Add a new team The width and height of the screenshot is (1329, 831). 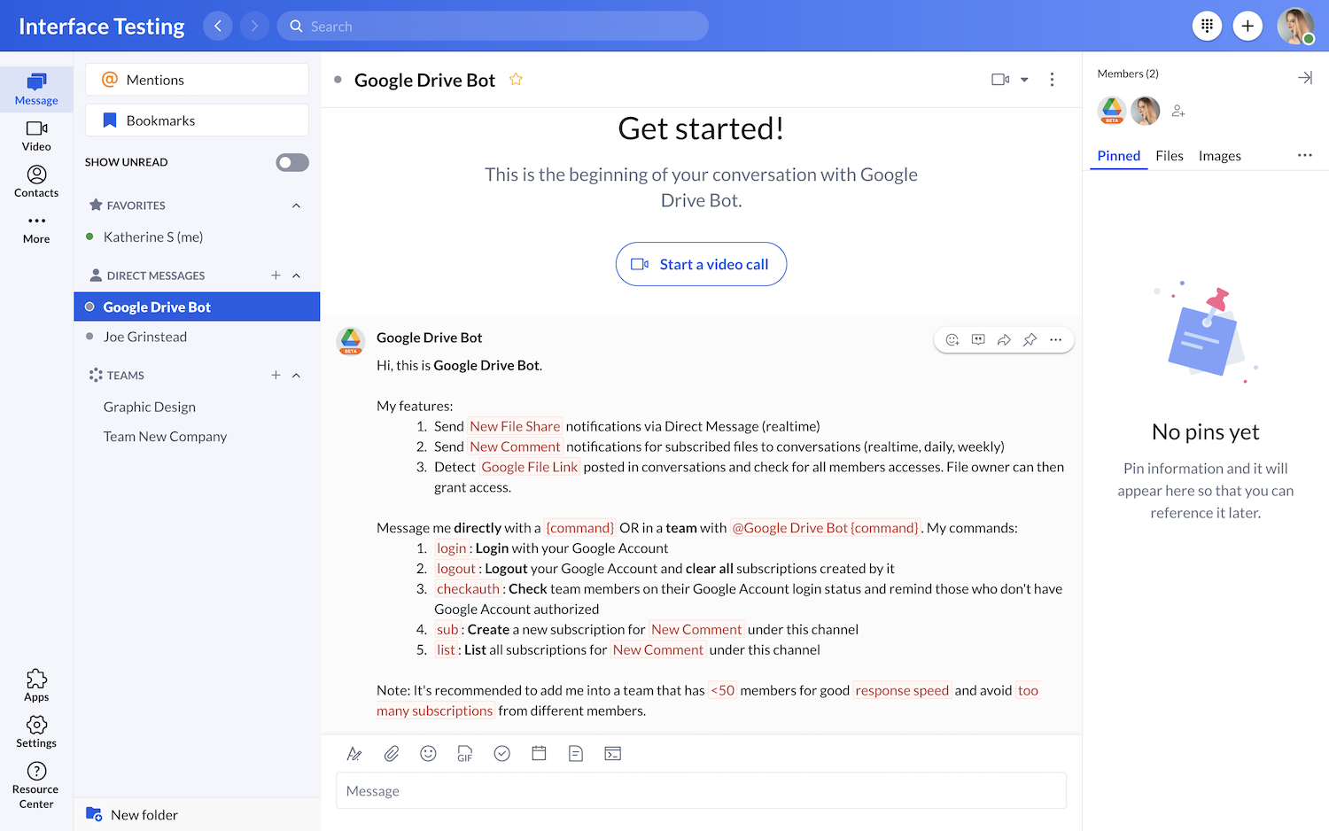point(276,376)
